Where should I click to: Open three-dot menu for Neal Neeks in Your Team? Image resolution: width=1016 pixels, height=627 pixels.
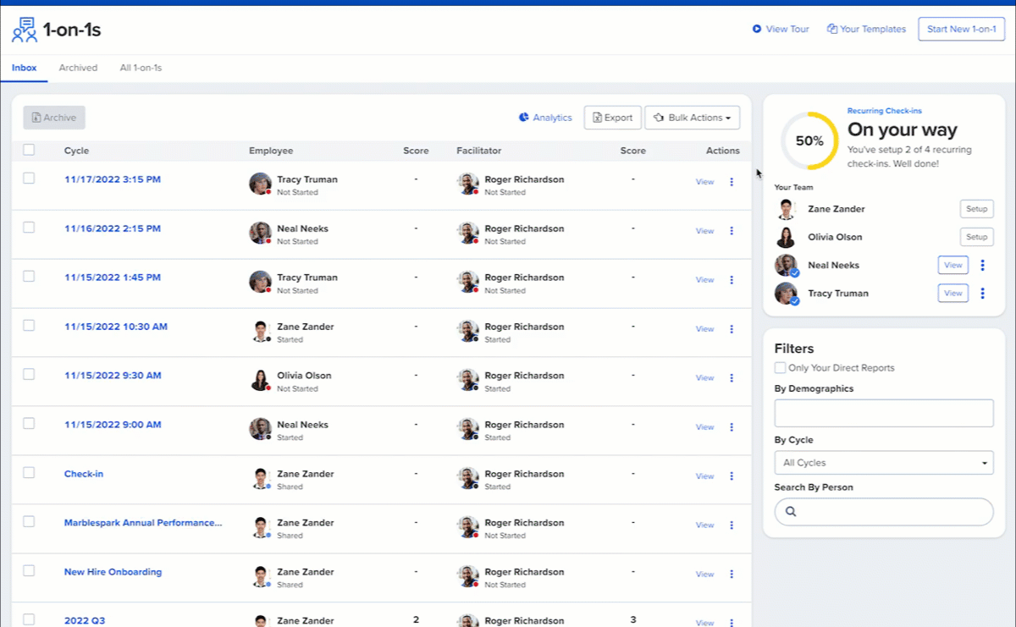pos(982,266)
